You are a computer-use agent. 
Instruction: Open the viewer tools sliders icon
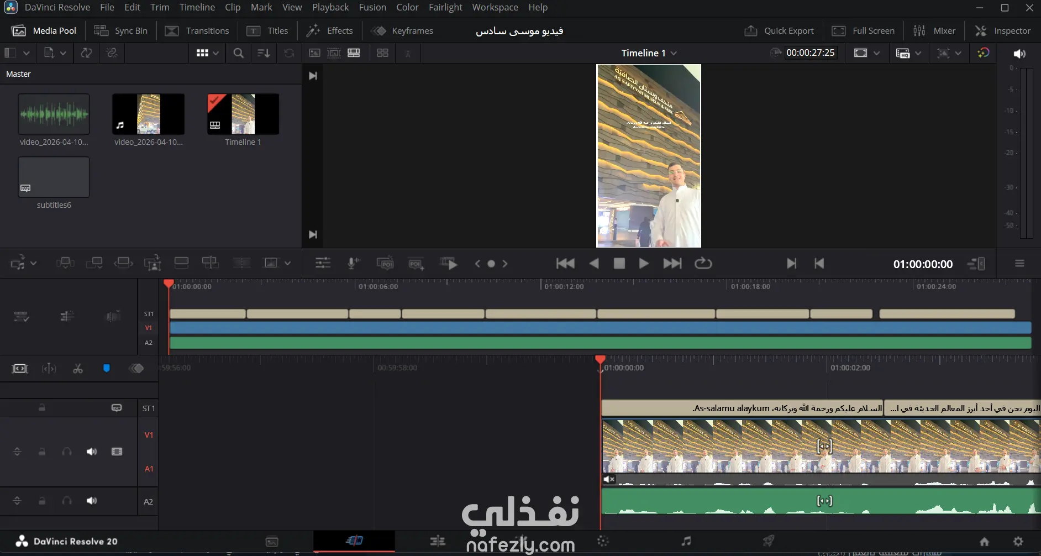323,264
